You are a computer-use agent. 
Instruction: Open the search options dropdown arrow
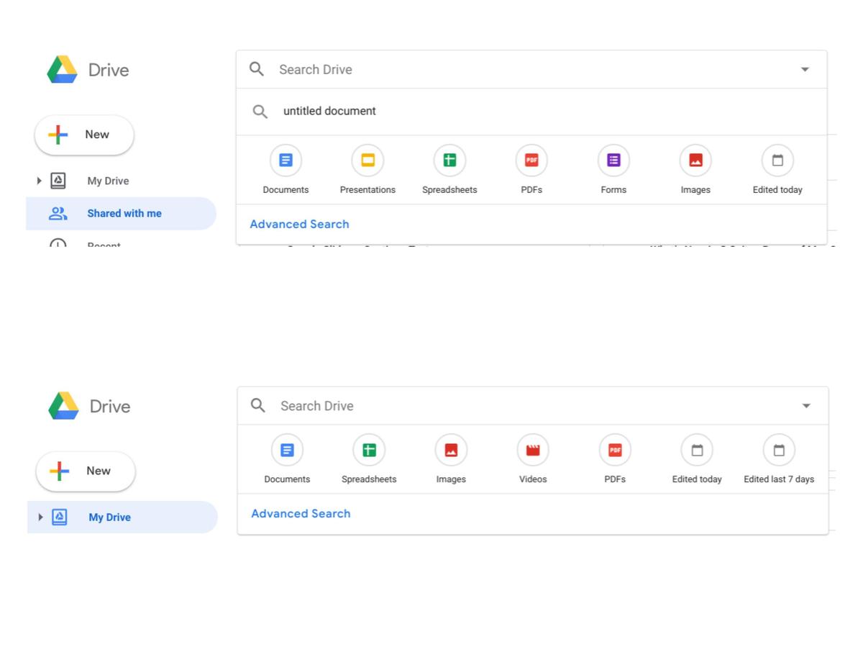(x=805, y=69)
